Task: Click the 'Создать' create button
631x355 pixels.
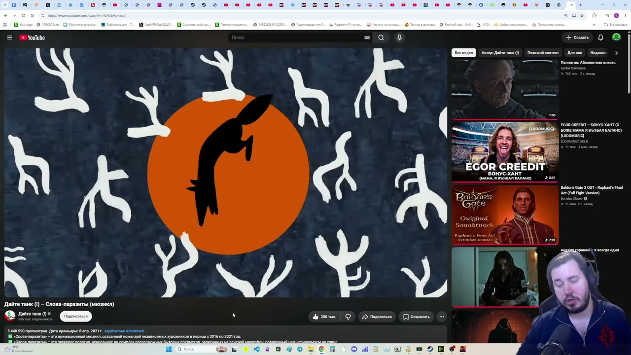Action: 577,37
